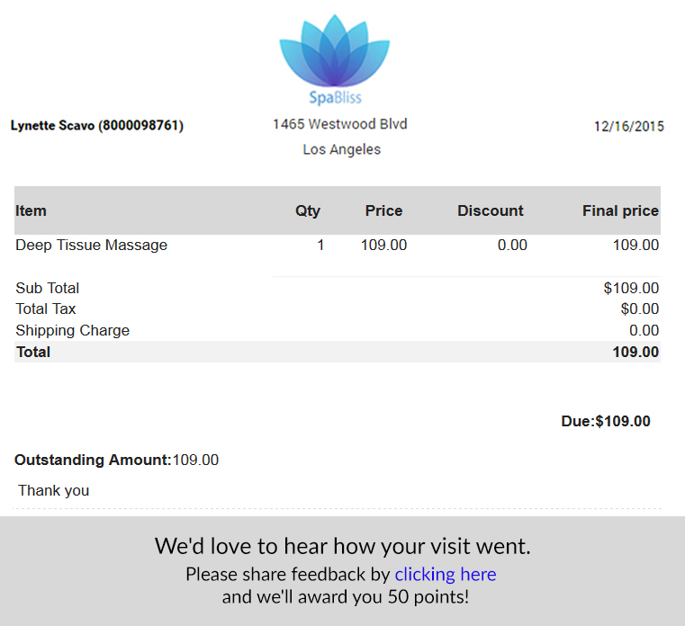Click the Item column header

(31, 210)
